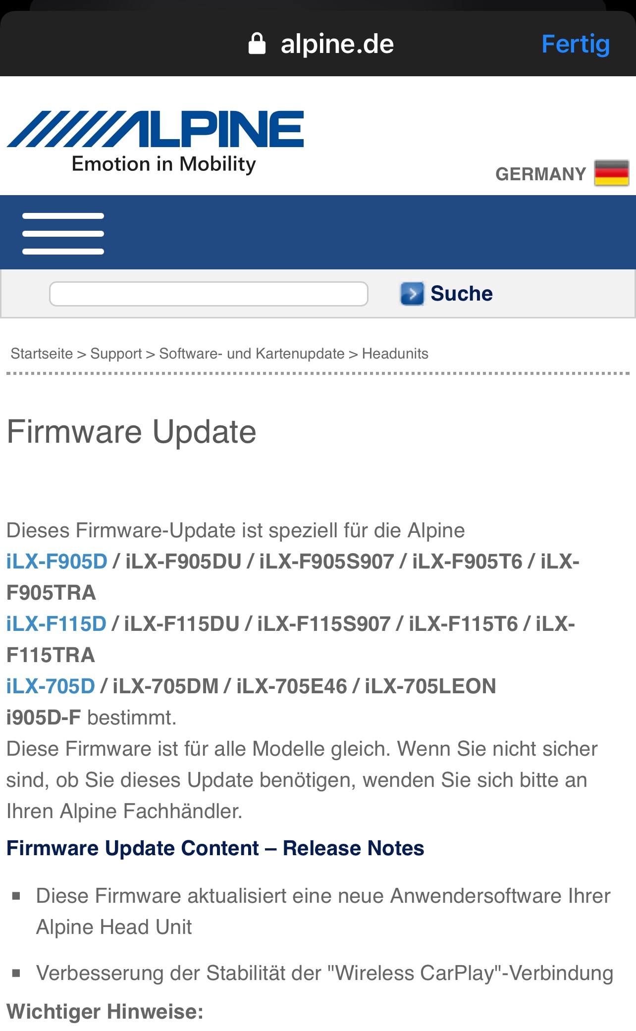The height and width of the screenshot is (1031, 636).
Task: Open the iLX-705D product link
Action: point(51,686)
